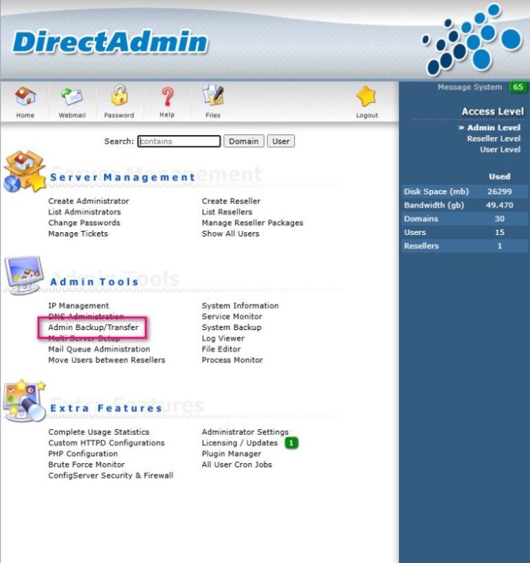Switch to Admin Level access
The height and width of the screenshot is (563, 530).
tap(493, 127)
